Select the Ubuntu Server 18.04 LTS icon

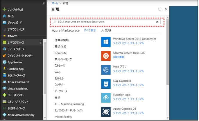click(106, 56)
